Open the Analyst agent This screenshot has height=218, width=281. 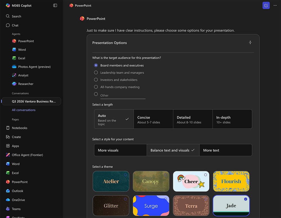point(23,75)
